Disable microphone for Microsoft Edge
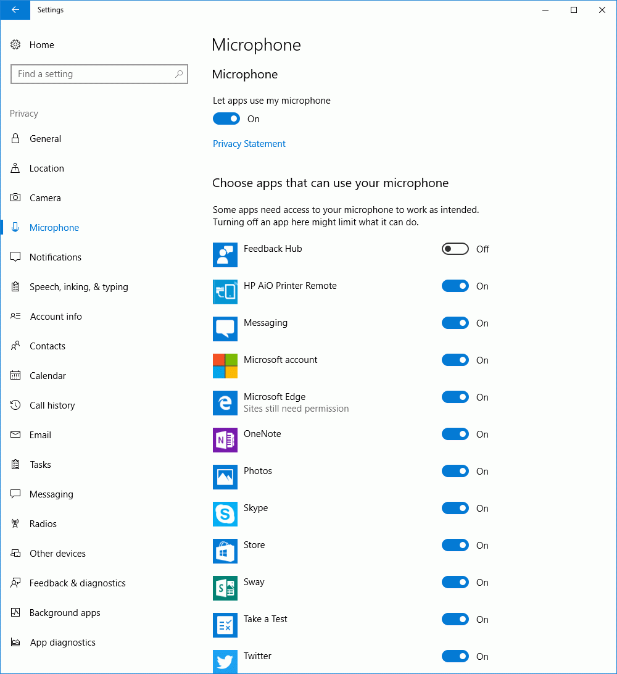This screenshot has width=617, height=674. (x=455, y=397)
